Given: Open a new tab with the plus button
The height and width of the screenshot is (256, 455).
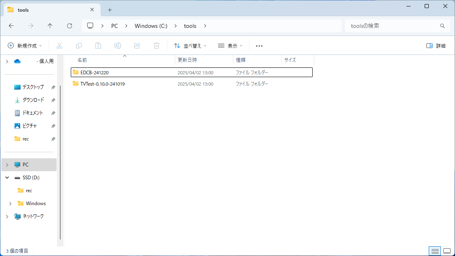Looking at the screenshot, I should point(110,10).
